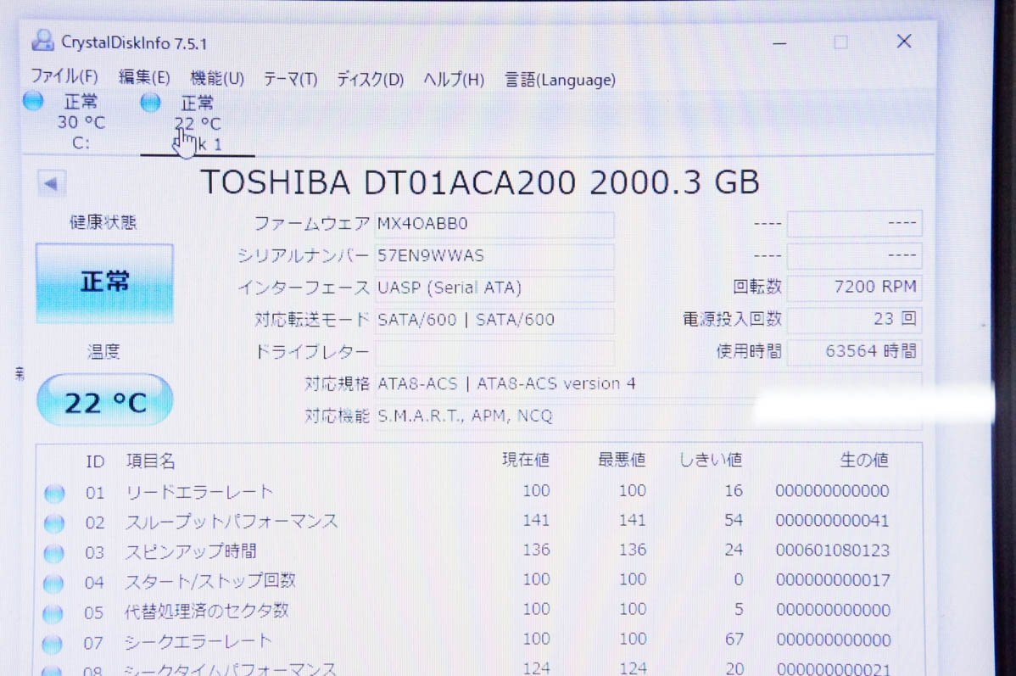Click the status orb for attribute 03

click(53, 554)
